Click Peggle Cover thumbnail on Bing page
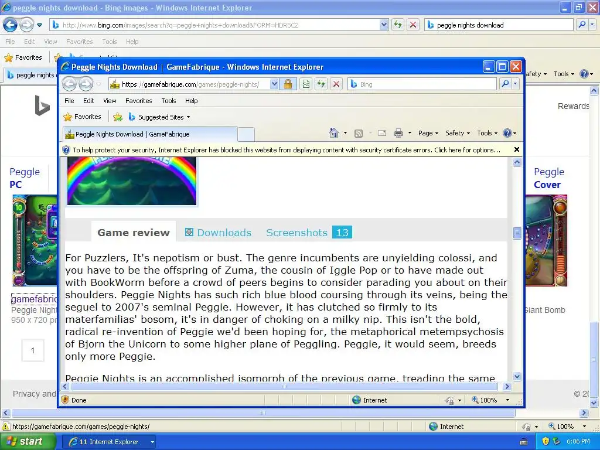The height and width of the screenshot is (450, 600). pos(546,240)
